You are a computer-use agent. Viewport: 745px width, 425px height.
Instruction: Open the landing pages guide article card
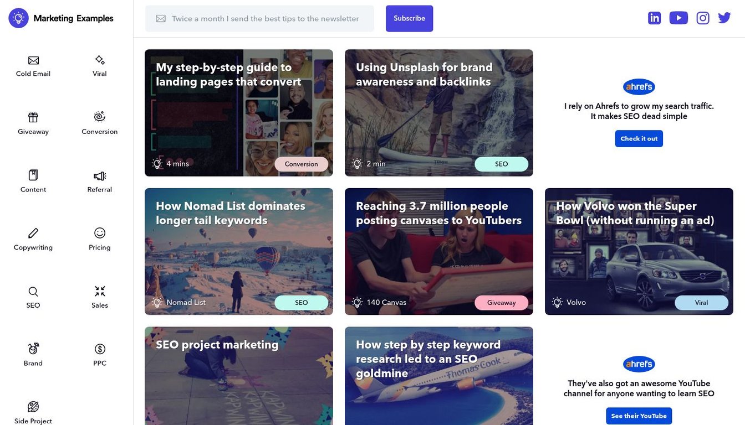pyautogui.click(x=239, y=113)
